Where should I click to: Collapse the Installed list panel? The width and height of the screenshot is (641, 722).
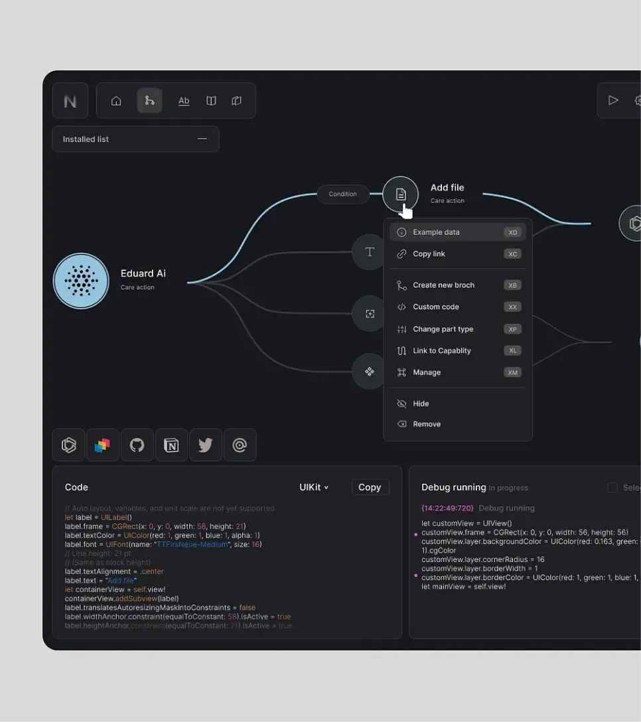point(202,139)
